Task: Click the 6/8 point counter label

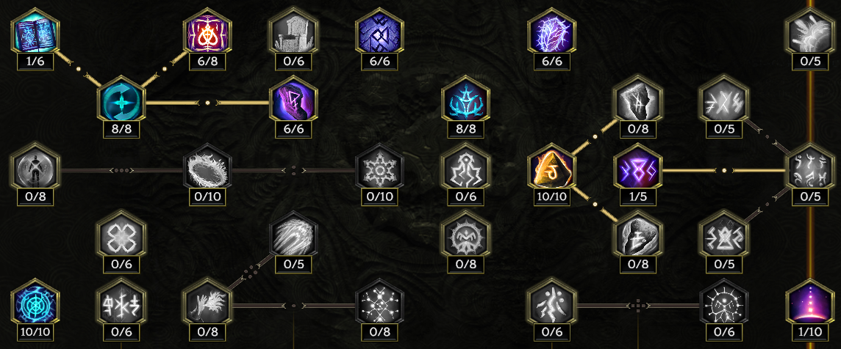Action: coord(207,62)
